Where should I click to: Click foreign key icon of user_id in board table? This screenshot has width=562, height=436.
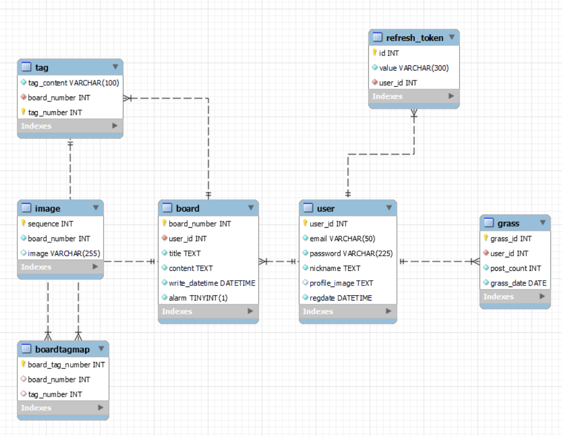(x=164, y=238)
